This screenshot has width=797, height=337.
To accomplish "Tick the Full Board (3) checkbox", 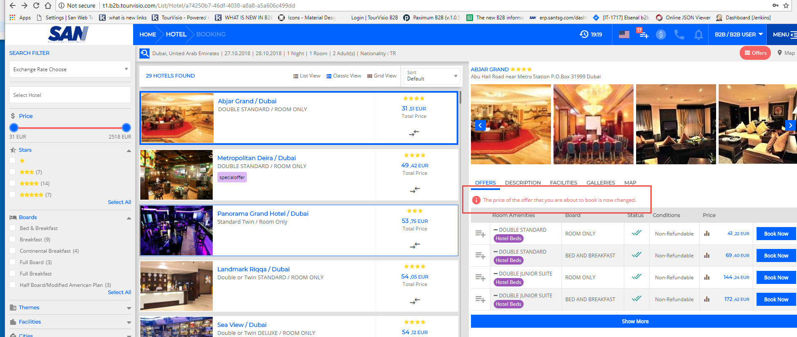I will click(x=12, y=262).
